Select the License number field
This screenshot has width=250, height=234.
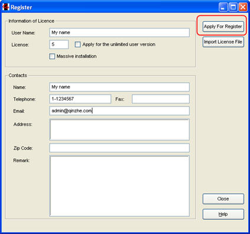59,44
